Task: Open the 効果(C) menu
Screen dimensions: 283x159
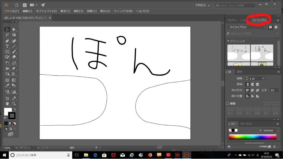Action: point(91,11)
